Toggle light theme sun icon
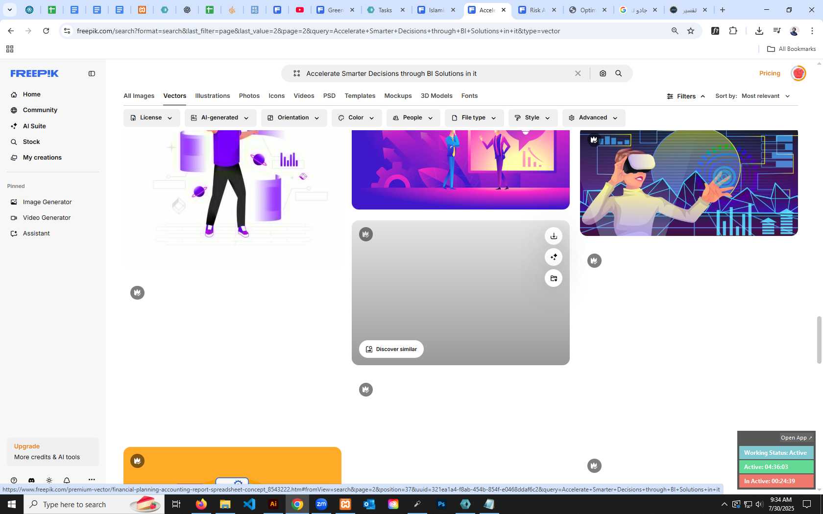 click(49, 480)
